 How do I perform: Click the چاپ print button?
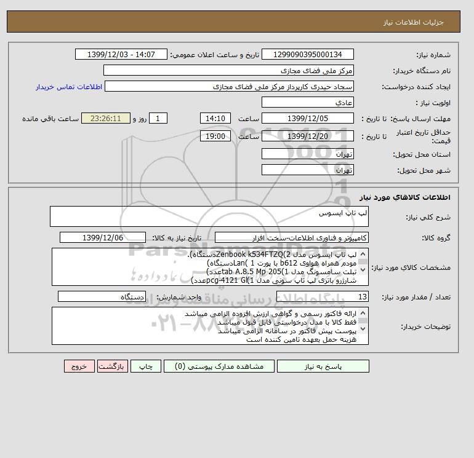click(146, 366)
